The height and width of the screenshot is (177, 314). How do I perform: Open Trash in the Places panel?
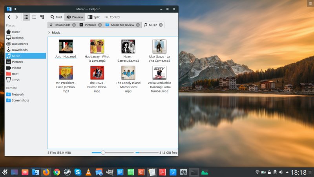coord(16,80)
